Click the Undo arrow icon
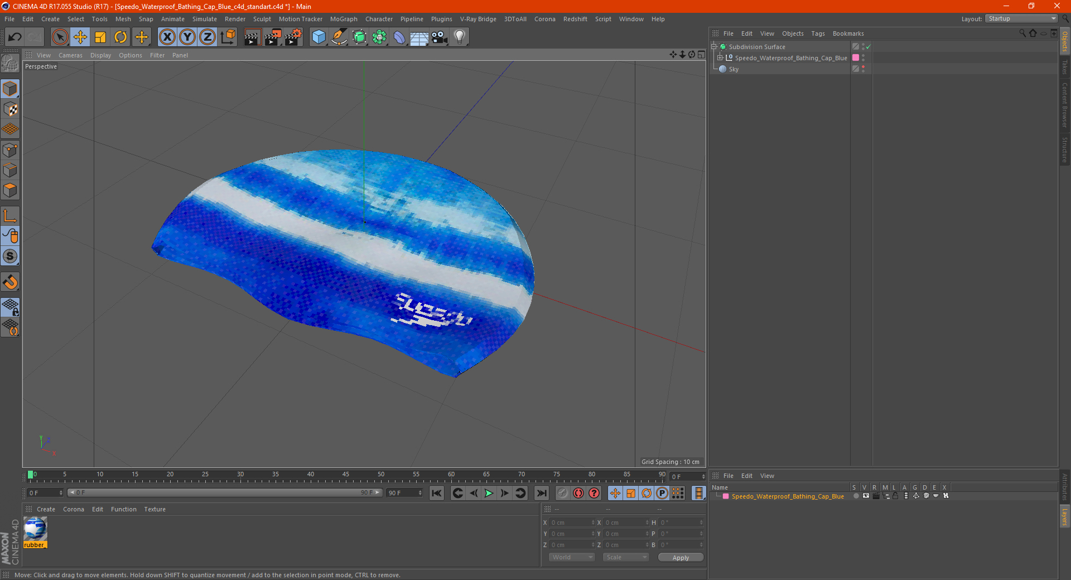The height and width of the screenshot is (580, 1071). point(15,37)
